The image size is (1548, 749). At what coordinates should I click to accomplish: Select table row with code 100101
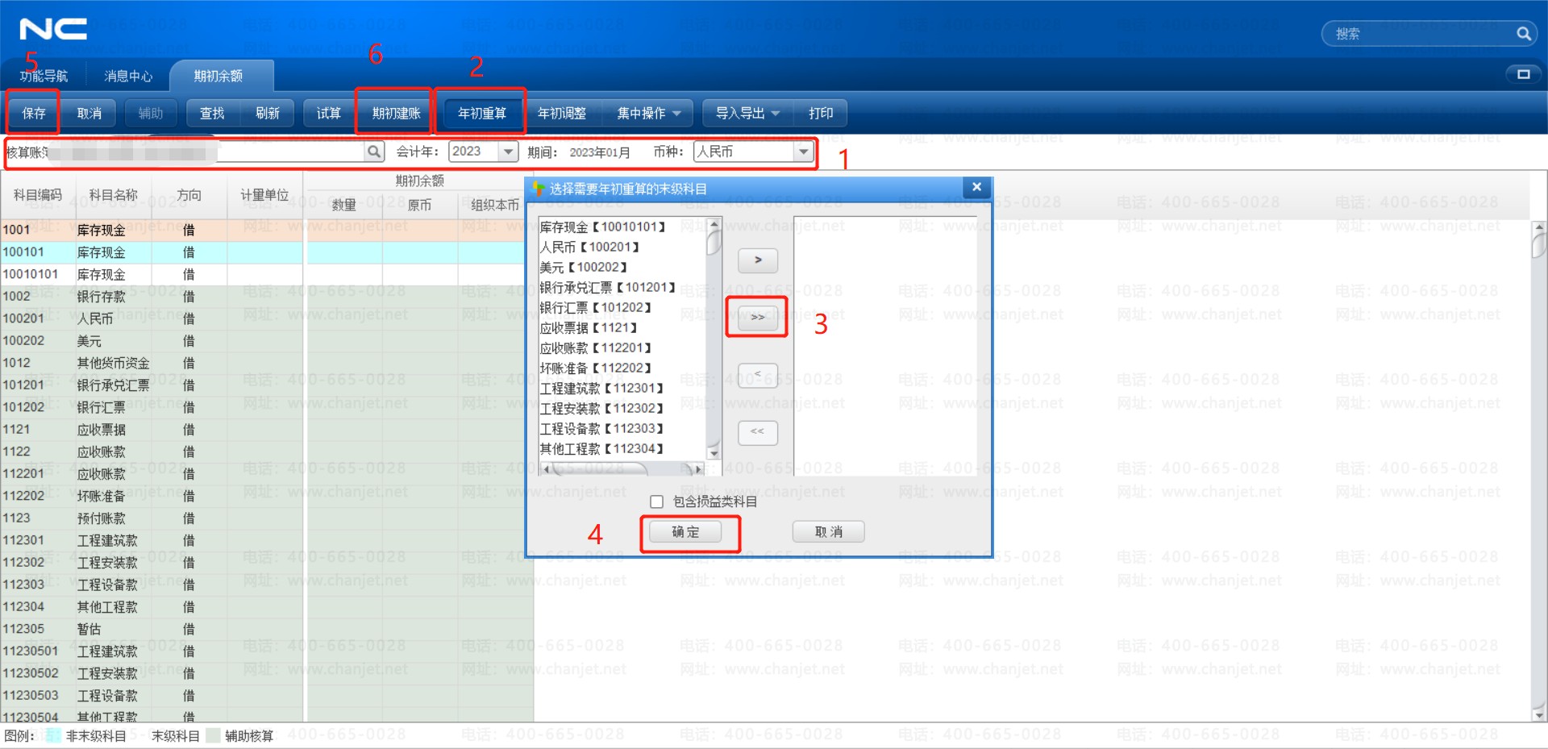(x=266, y=252)
